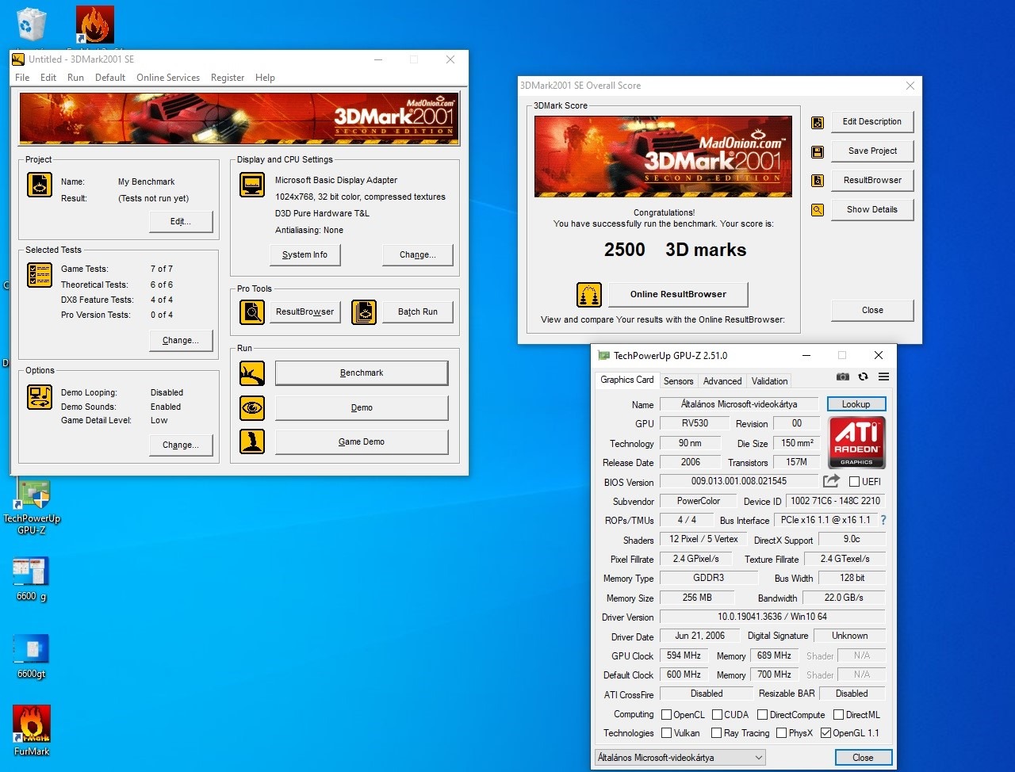Open the 6600 g desktop file
The image size is (1015, 772).
[x=32, y=579]
